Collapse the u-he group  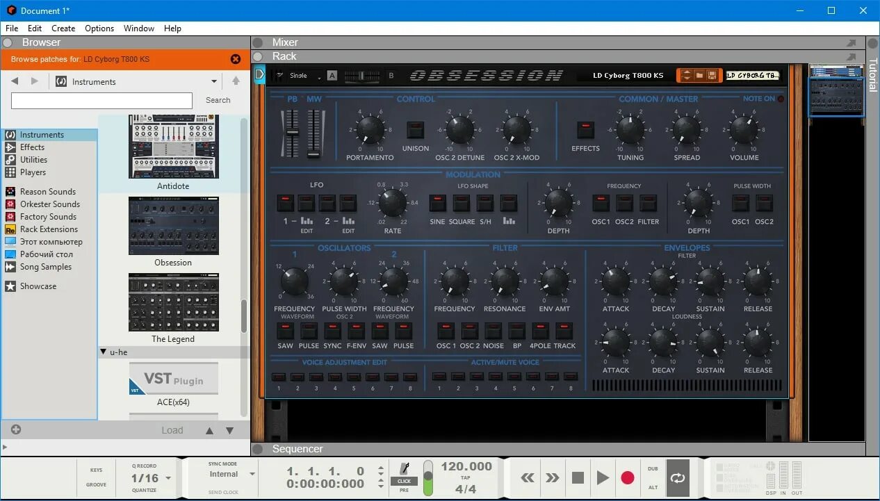[x=103, y=352]
